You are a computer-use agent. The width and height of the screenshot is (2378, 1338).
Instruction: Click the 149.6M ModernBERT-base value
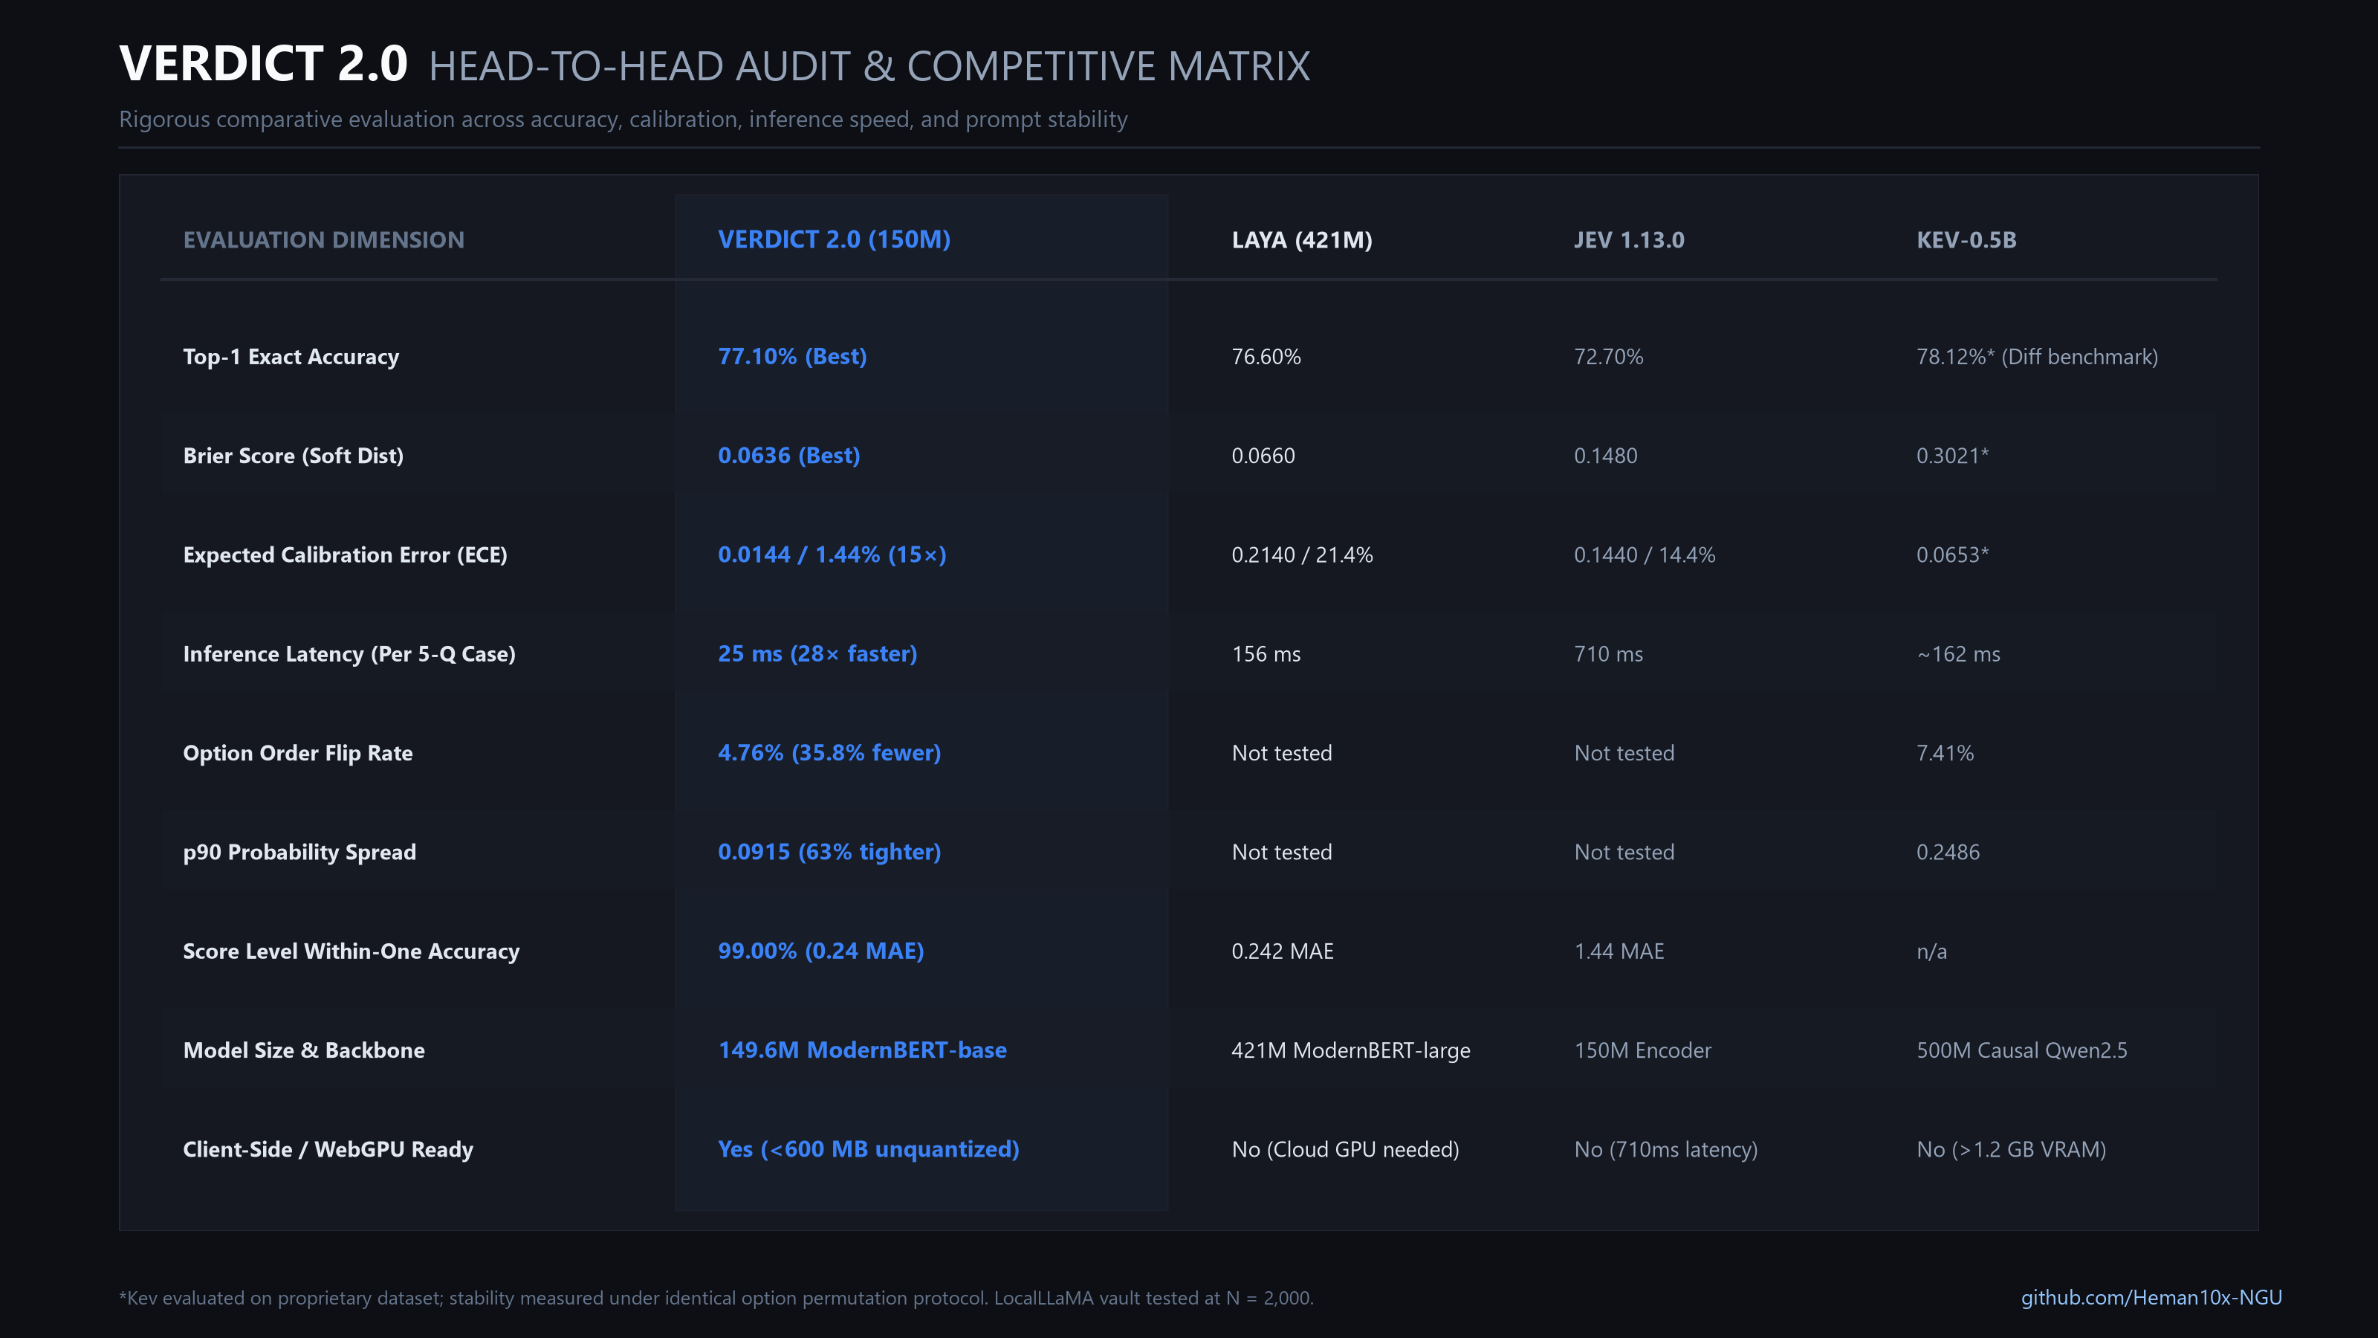tap(862, 1050)
